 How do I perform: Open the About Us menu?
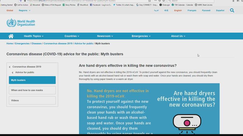click(x=178, y=36)
